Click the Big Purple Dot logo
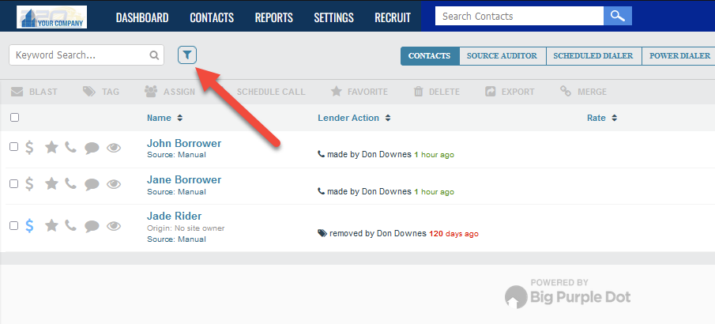The image size is (715, 324). point(568,294)
